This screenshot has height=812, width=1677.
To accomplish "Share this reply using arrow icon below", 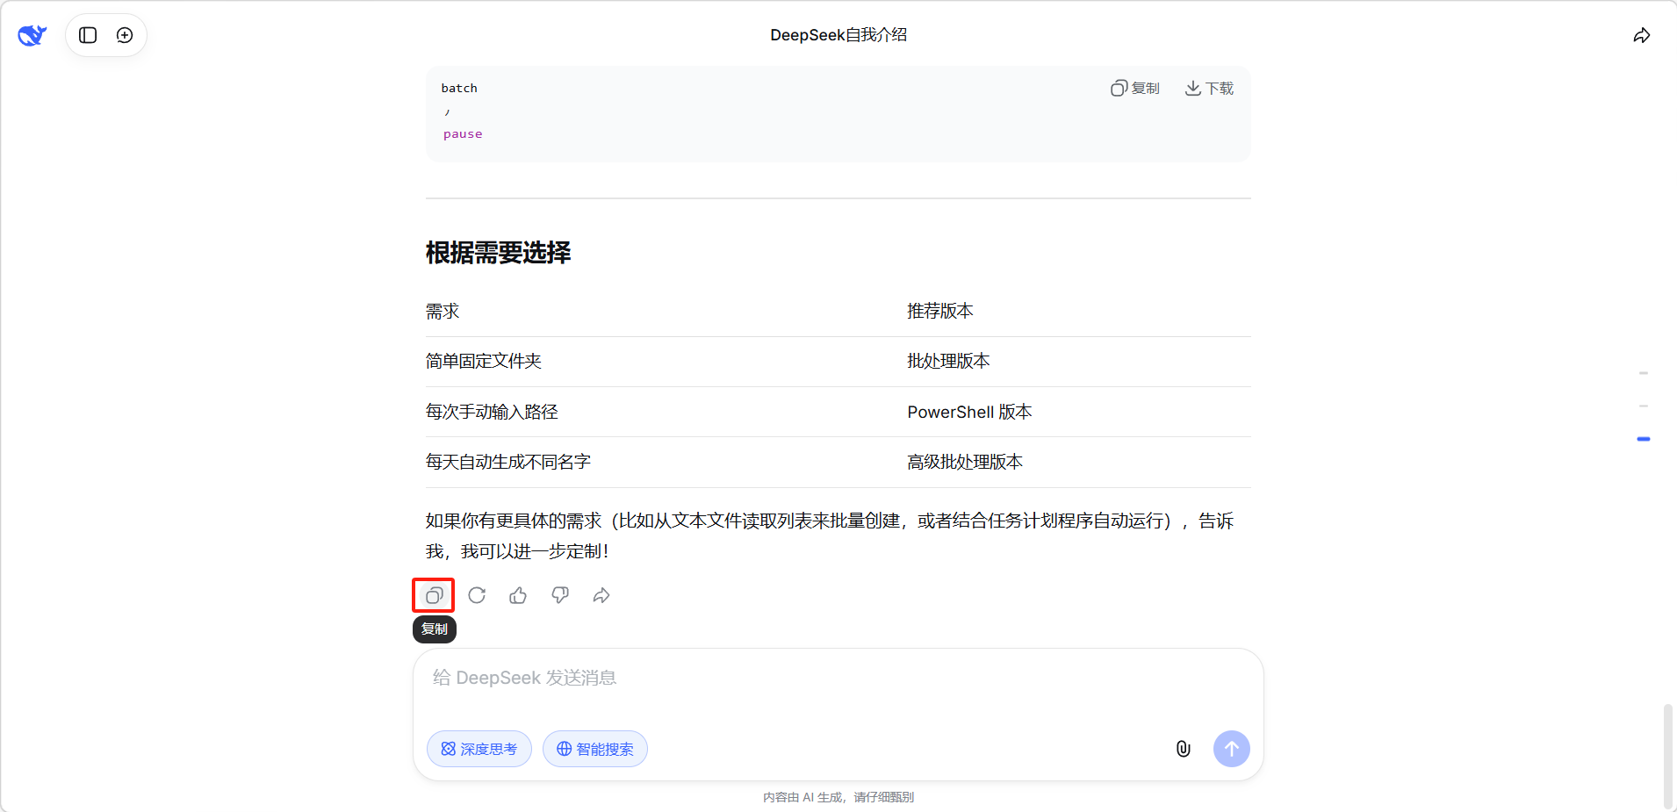I will point(601,596).
